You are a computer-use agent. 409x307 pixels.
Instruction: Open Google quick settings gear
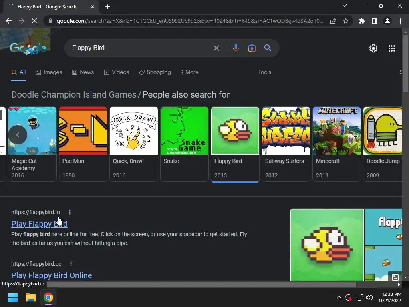(x=373, y=48)
